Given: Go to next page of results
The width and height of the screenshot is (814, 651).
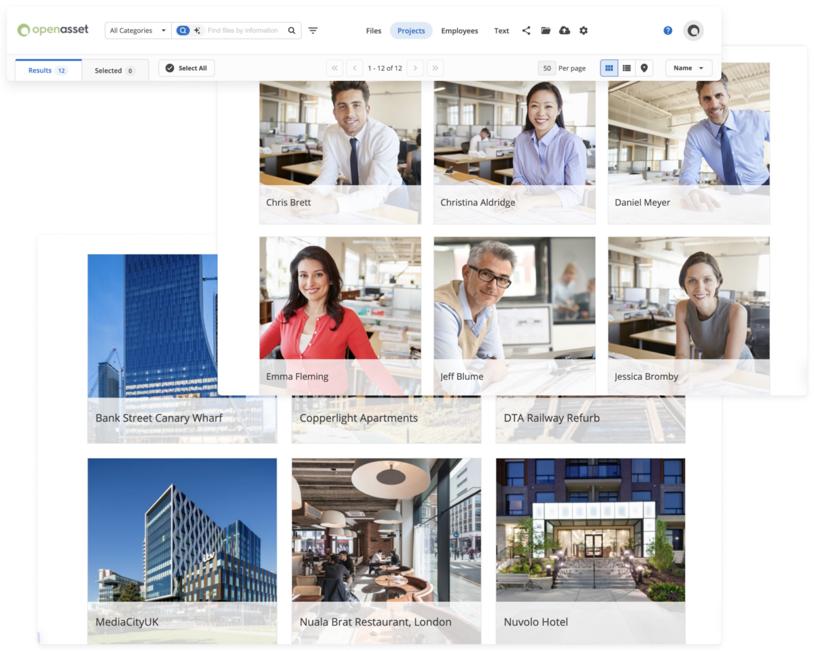Looking at the screenshot, I should click(415, 68).
